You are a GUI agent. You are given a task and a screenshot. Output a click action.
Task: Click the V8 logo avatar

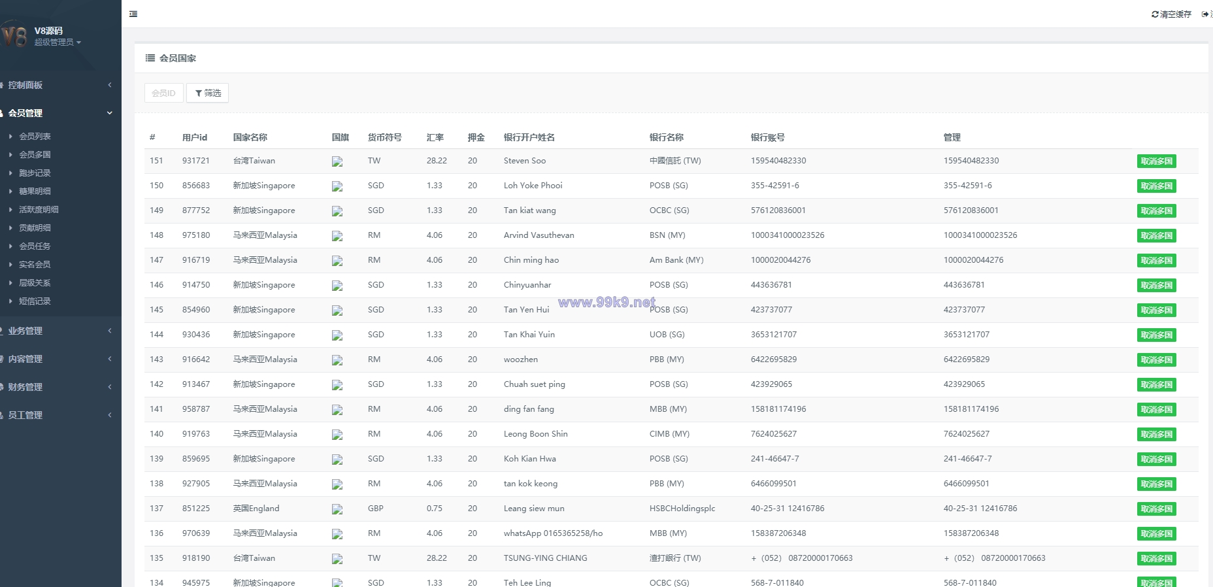14,35
